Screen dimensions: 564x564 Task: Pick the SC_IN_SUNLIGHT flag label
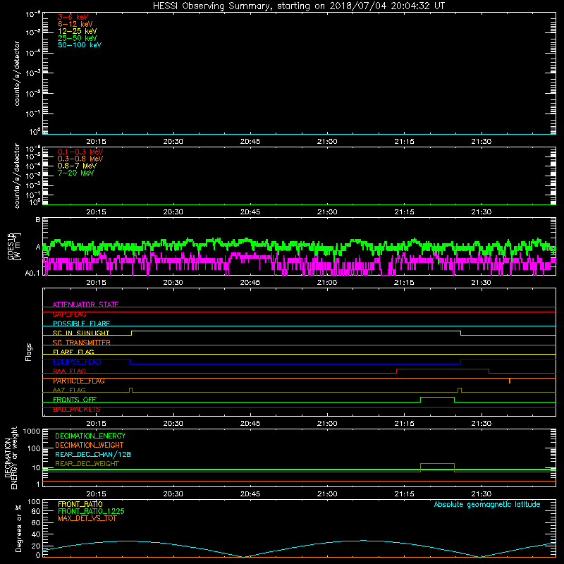click(81, 333)
